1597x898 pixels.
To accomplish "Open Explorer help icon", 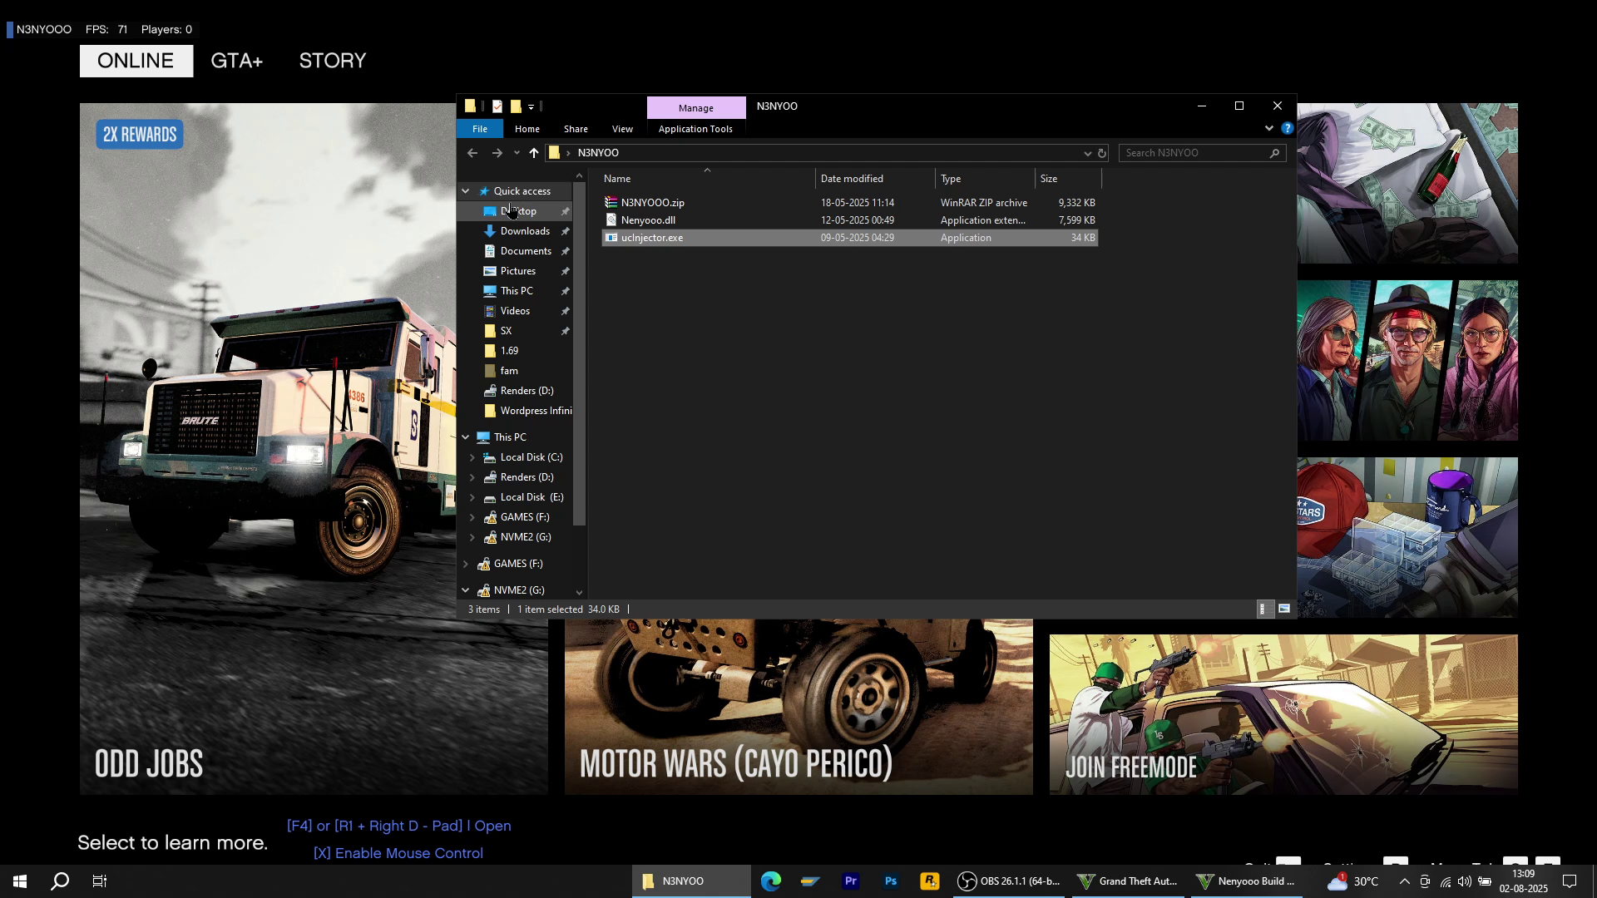I will [x=1287, y=128].
